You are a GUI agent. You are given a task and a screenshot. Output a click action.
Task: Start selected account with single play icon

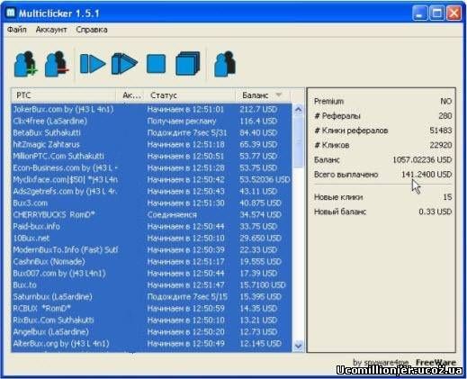[x=93, y=64]
